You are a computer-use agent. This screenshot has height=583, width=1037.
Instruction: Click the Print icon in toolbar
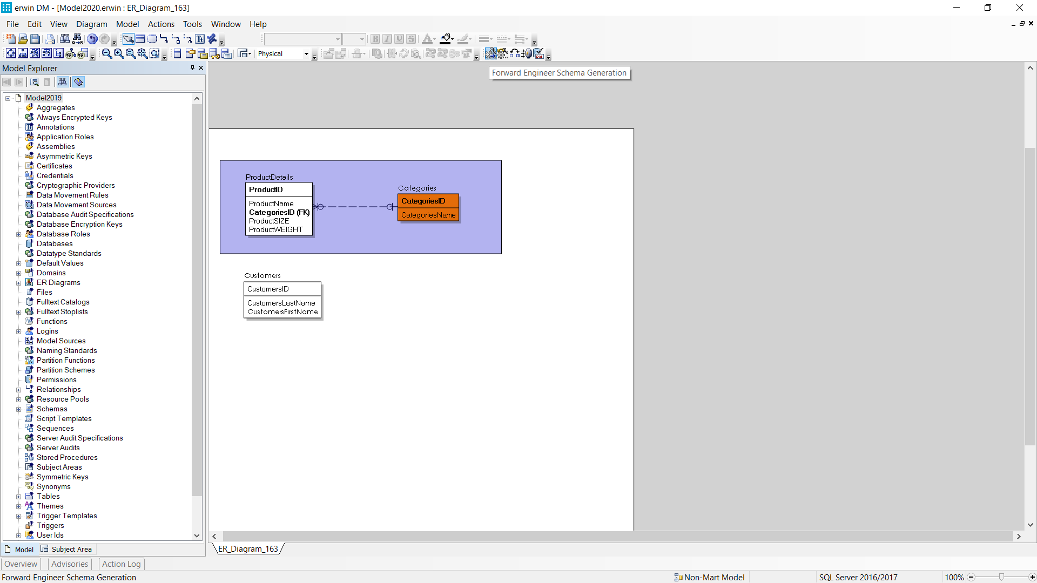[50, 39]
